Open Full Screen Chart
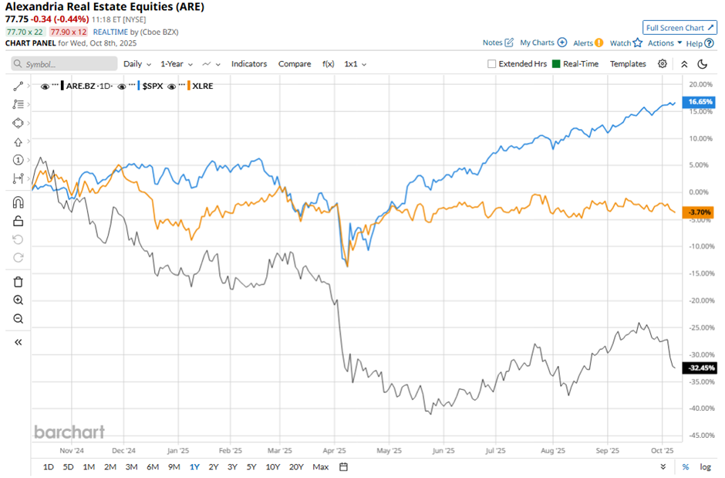The image size is (725, 478). (x=679, y=28)
